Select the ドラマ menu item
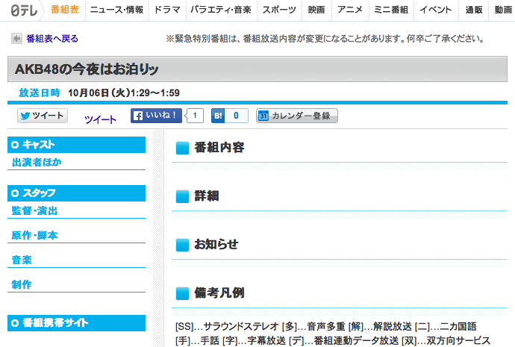 167,10
